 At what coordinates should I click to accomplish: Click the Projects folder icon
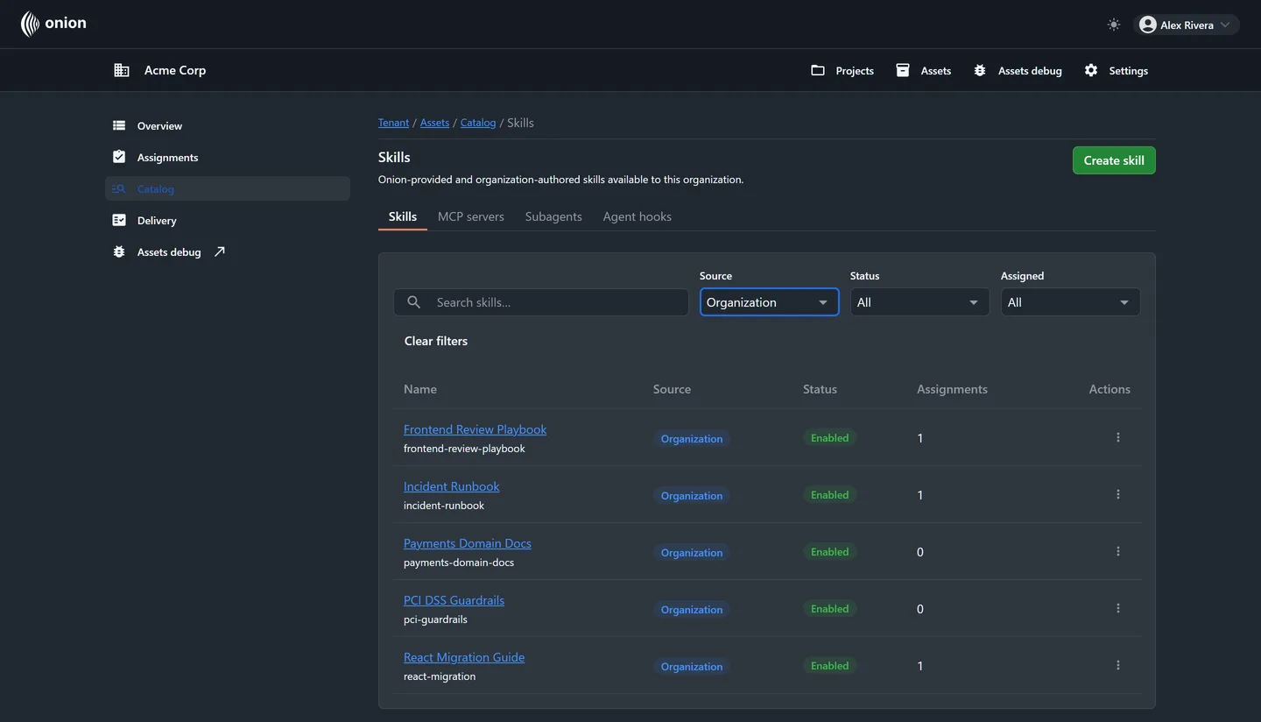coord(818,70)
